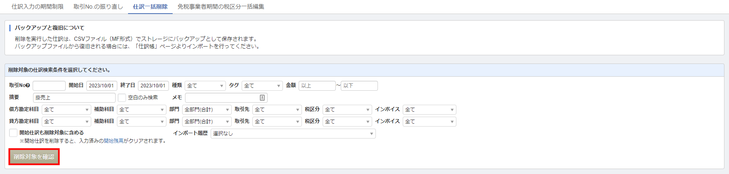Switch to 取引No.の振り直し tab
The image size is (729, 174).
[x=98, y=7]
